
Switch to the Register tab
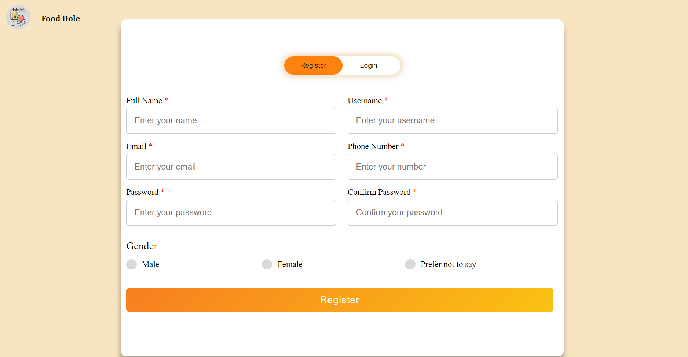[x=313, y=66]
